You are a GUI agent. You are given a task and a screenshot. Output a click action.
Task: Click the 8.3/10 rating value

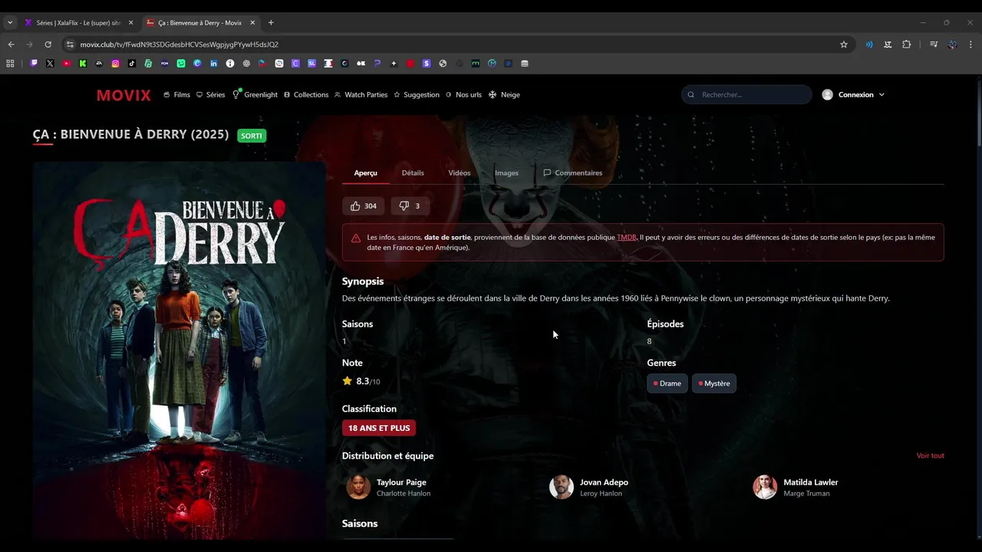click(x=367, y=381)
